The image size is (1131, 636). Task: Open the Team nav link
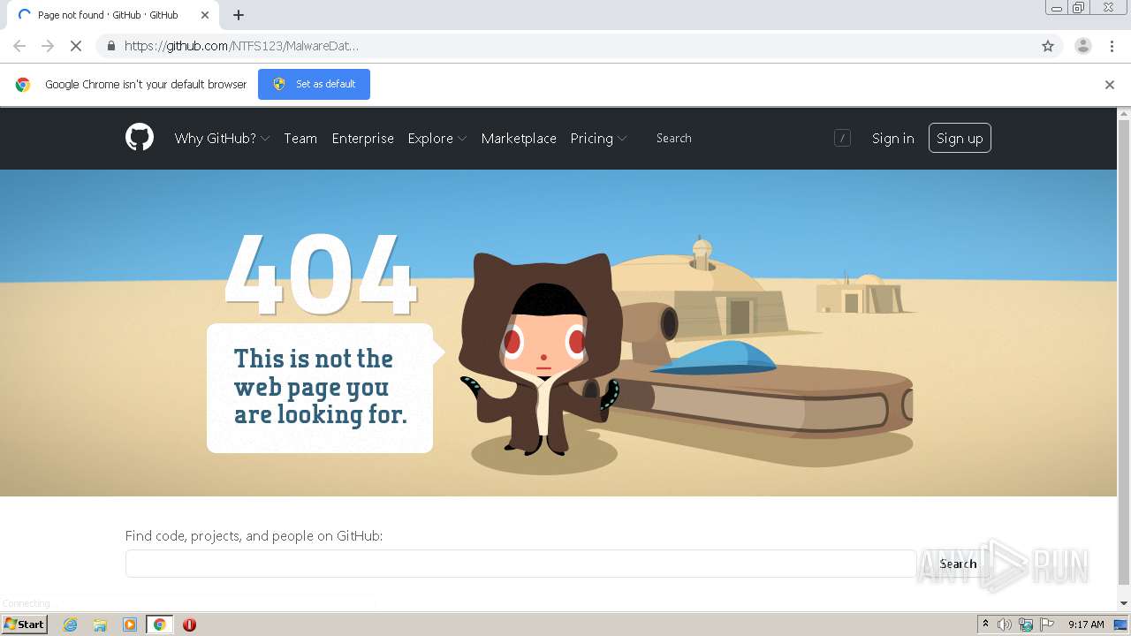click(300, 138)
